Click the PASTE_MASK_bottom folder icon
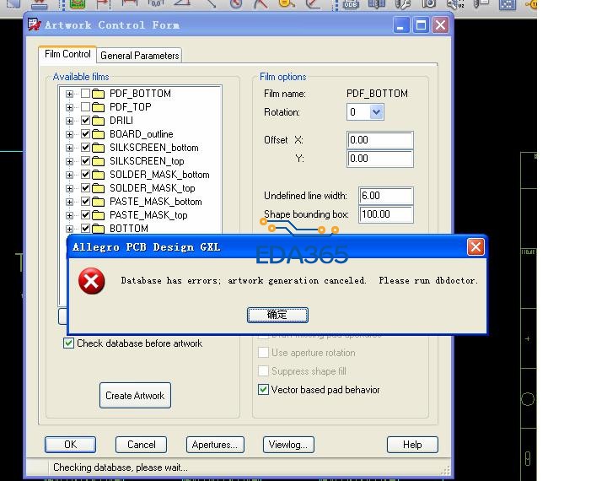607x481 pixels. (99, 202)
